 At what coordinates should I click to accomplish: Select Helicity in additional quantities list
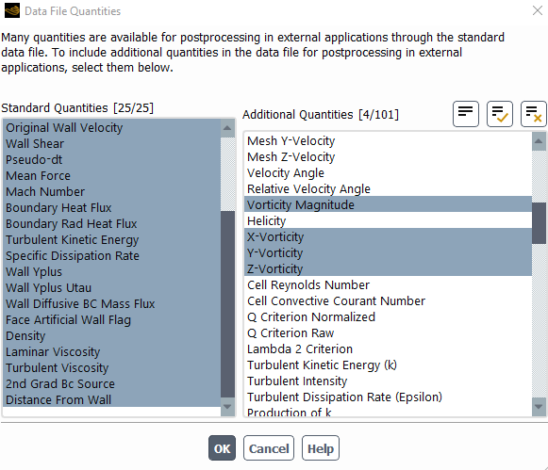388,220
